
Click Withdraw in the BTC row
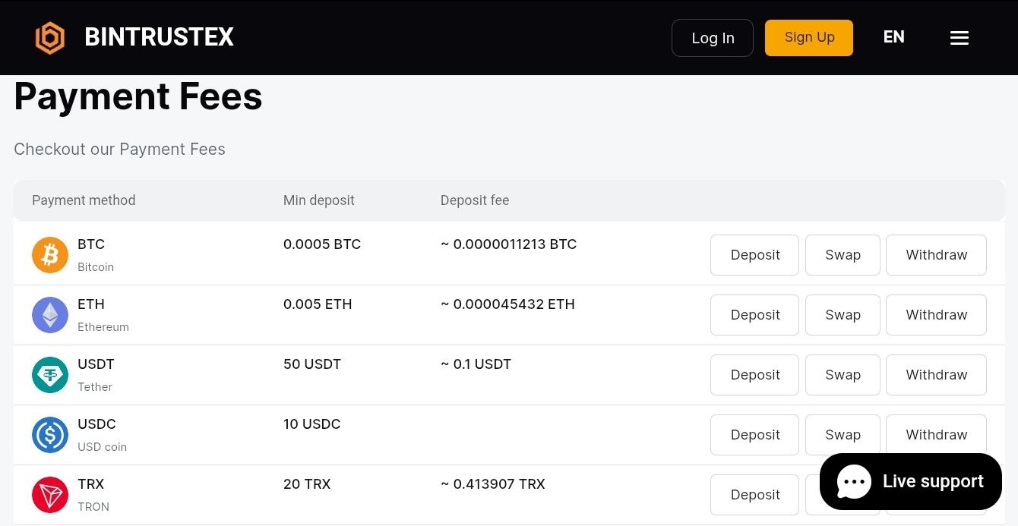(936, 255)
